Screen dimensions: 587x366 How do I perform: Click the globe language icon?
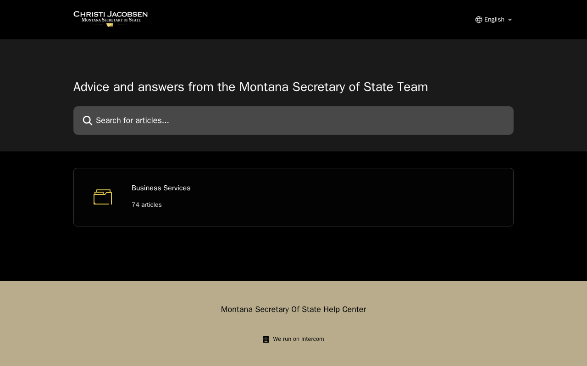click(x=479, y=20)
